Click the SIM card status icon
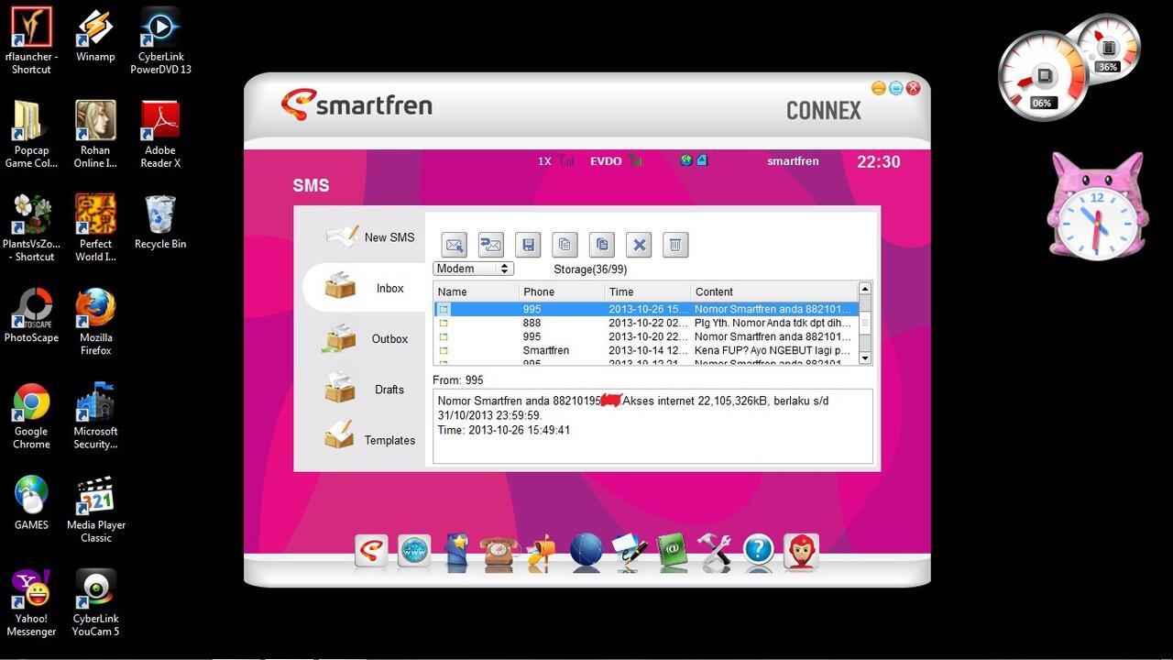 pos(701,160)
